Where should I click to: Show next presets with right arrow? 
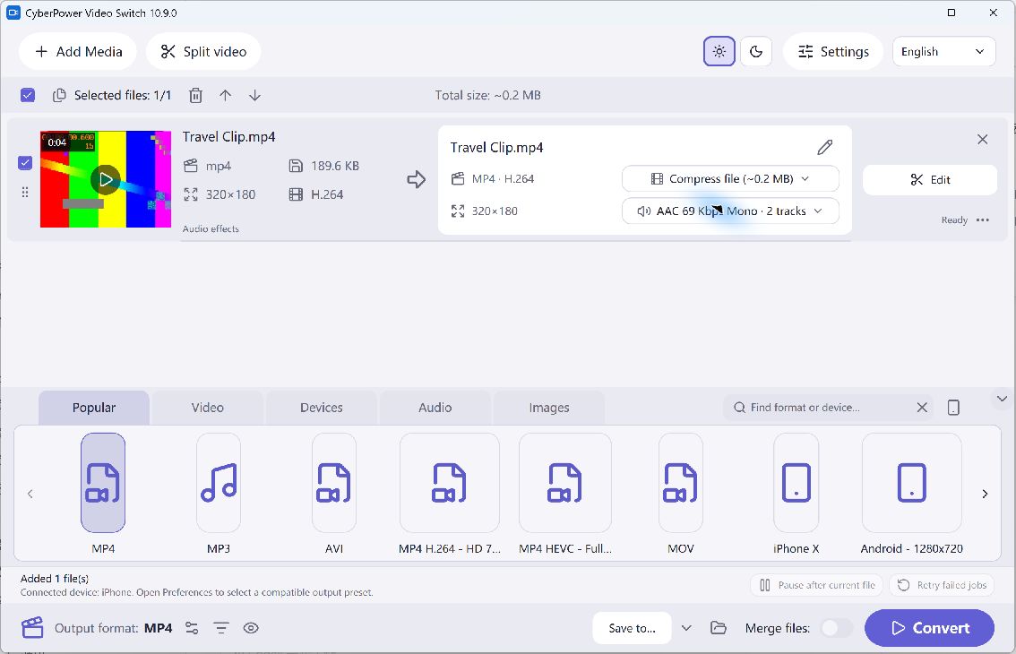[985, 494]
